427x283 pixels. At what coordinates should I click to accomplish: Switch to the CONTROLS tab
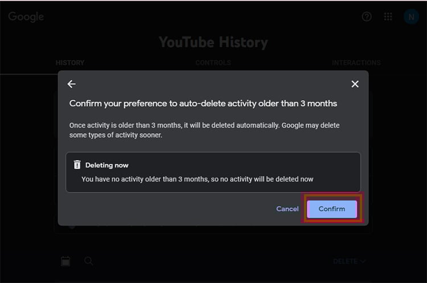213,63
